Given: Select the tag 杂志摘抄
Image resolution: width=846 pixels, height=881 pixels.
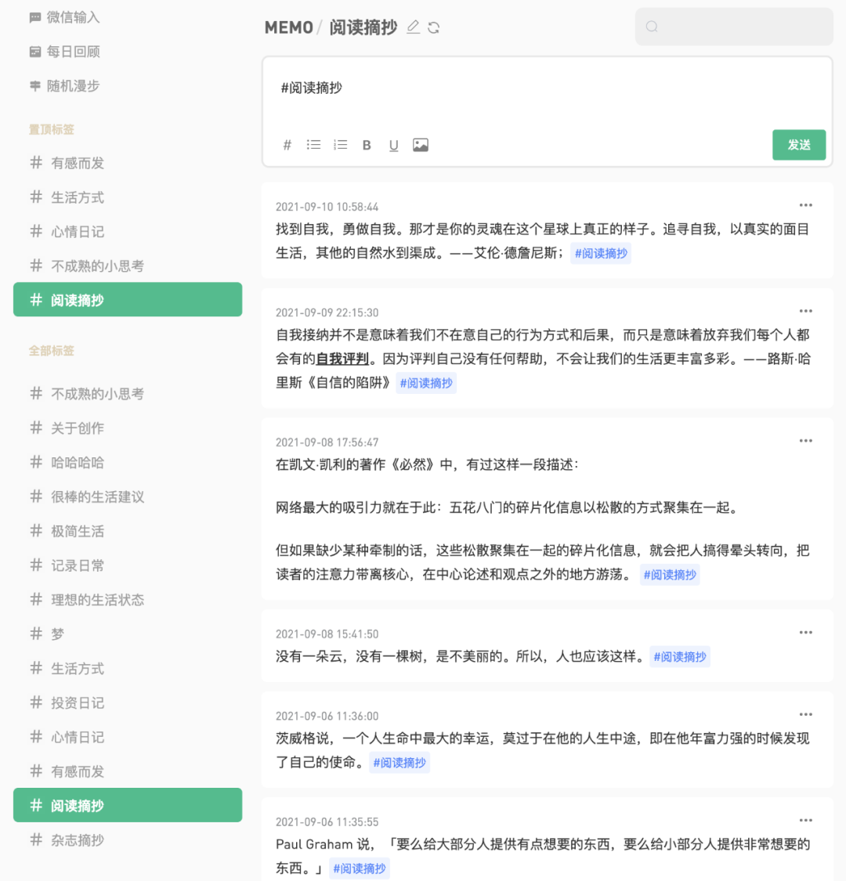Looking at the screenshot, I should (128, 840).
